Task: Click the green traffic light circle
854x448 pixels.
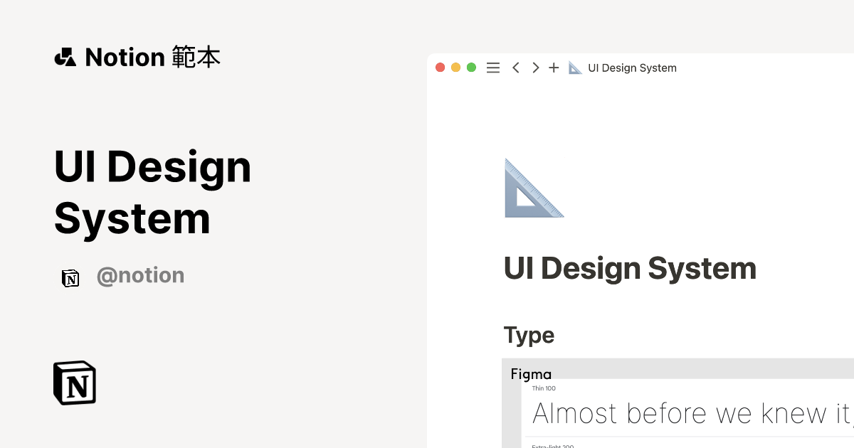Action: pos(471,67)
